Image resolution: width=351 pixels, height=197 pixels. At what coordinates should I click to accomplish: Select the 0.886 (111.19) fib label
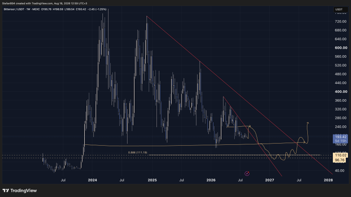(x=138, y=153)
